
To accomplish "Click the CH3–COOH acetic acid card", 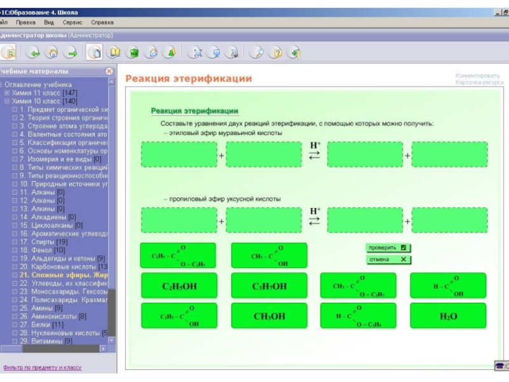I will (269, 256).
